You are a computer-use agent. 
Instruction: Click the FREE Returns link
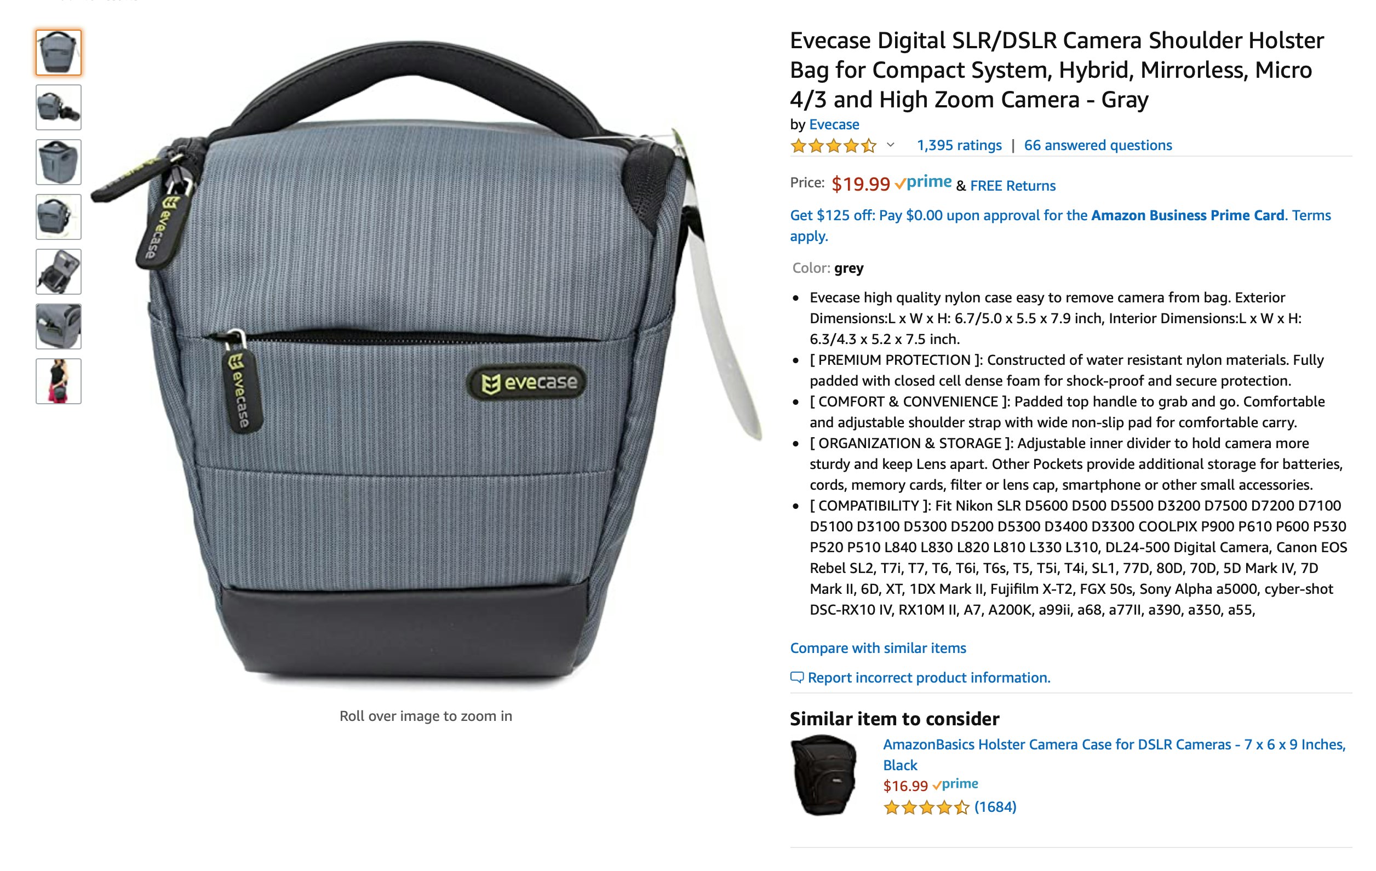(x=1013, y=186)
